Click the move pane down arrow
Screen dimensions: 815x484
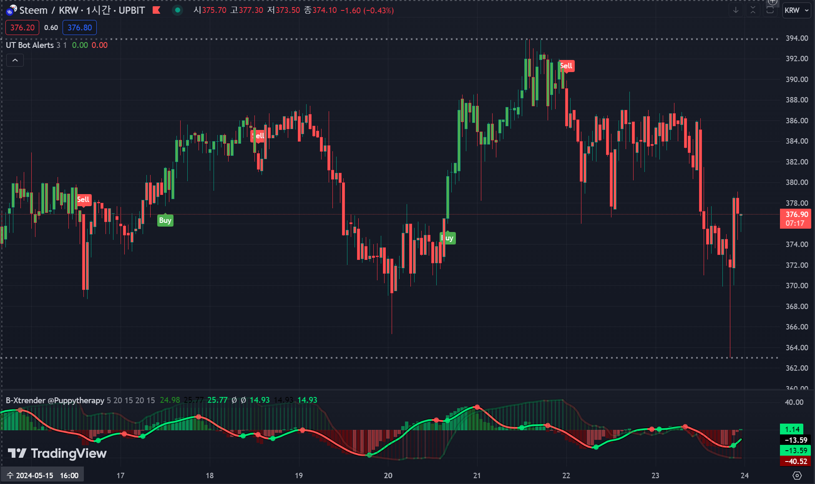point(736,10)
